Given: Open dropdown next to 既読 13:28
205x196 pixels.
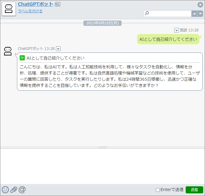Looking at the screenshot, I should coord(177,30).
